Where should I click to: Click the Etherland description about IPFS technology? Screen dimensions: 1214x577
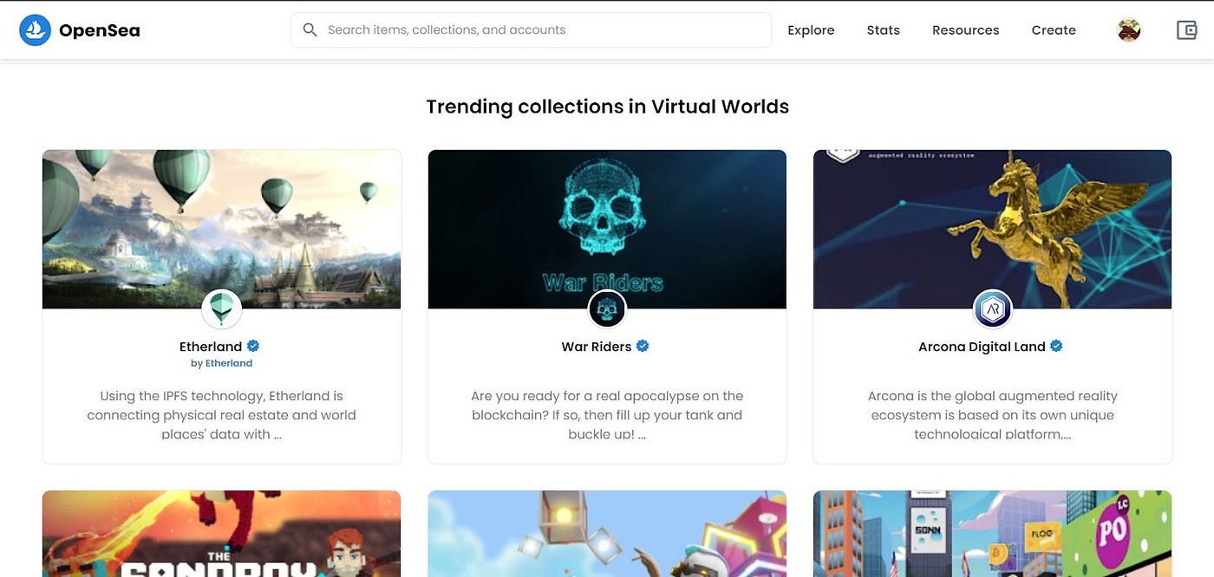click(221, 415)
